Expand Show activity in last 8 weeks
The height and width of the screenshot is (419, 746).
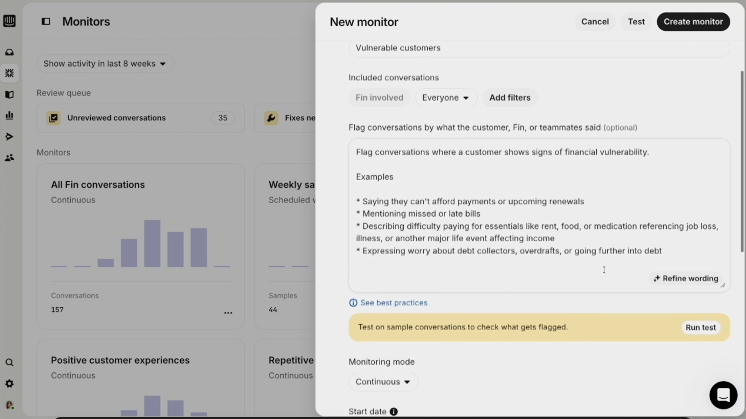coord(105,64)
